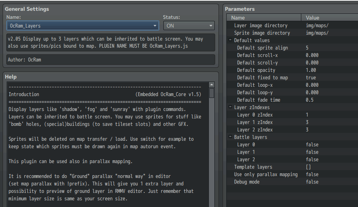
Task: Click the false value of Use only parallax mapping
Action: pos(312,174)
